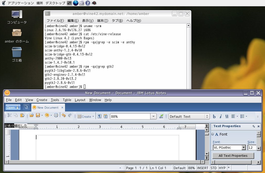The width and height of the screenshot is (265, 173).
Task: Open the Font VL PGothic dropdown
Action: tap(244, 147)
